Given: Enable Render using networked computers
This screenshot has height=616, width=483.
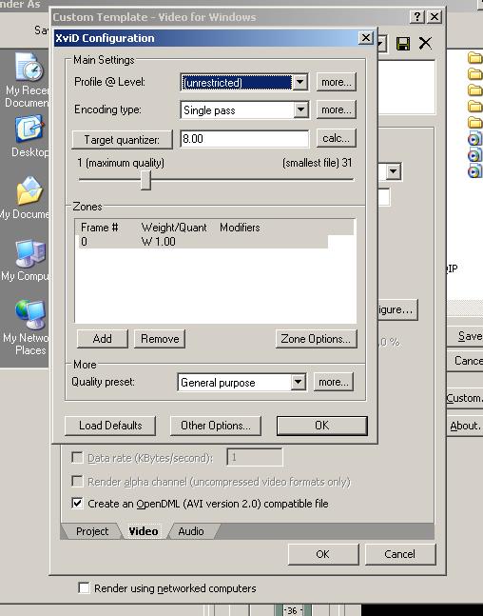Looking at the screenshot, I should coord(84,588).
